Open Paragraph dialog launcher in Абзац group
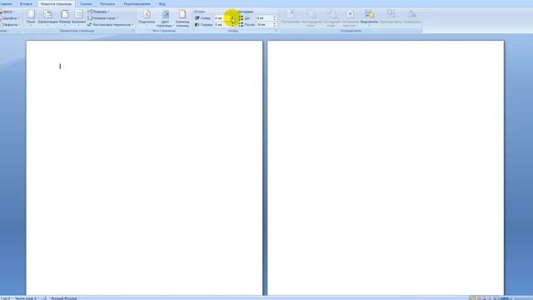Screen dimensions: 533x300 click(x=276, y=31)
